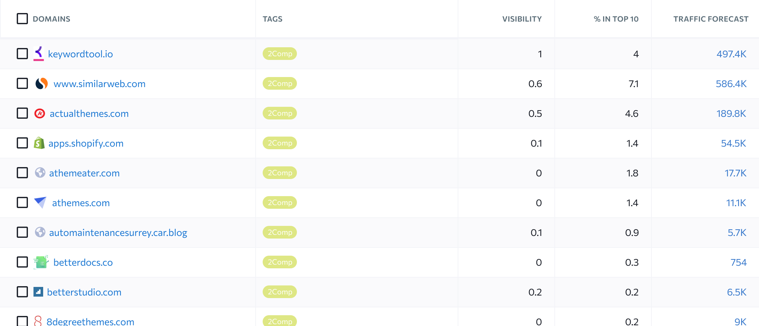The height and width of the screenshot is (326, 759).
Task: Toggle the select-all Domains checkbox
Action: click(22, 19)
